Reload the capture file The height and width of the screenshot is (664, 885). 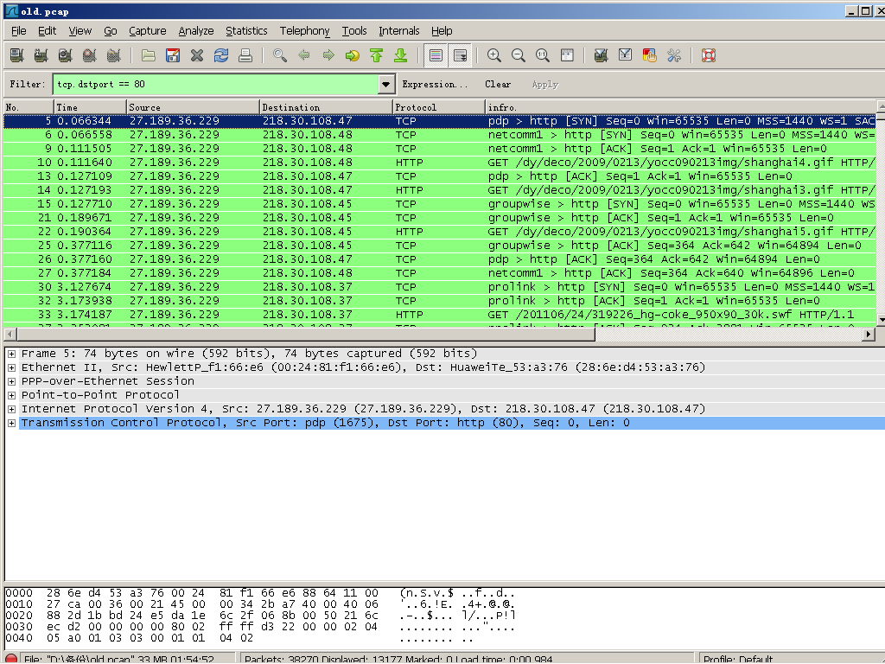click(x=221, y=55)
